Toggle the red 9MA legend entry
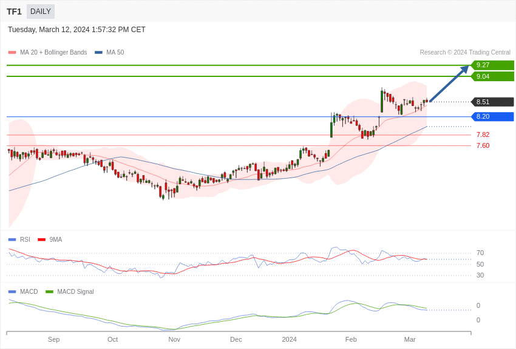 point(50,239)
